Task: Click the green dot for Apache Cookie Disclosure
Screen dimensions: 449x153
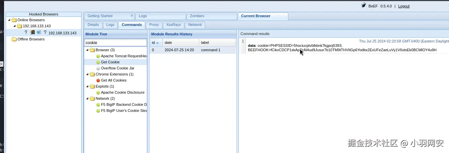Action: point(98,92)
